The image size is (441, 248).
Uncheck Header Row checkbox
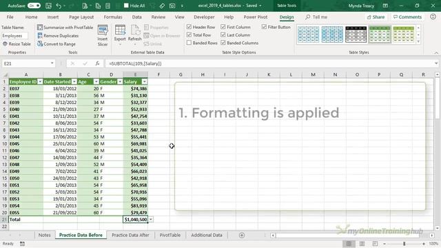(x=189, y=27)
